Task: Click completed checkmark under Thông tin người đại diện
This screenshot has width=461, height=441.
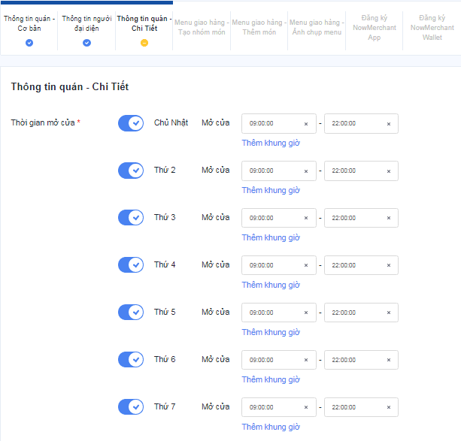Action: click(86, 43)
